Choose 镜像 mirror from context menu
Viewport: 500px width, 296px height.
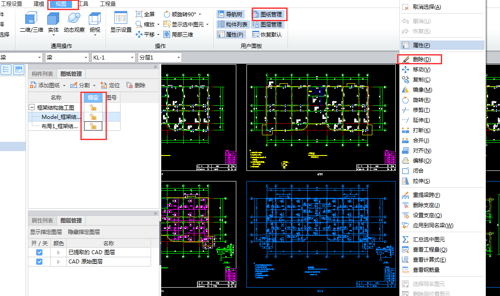coord(421,90)
